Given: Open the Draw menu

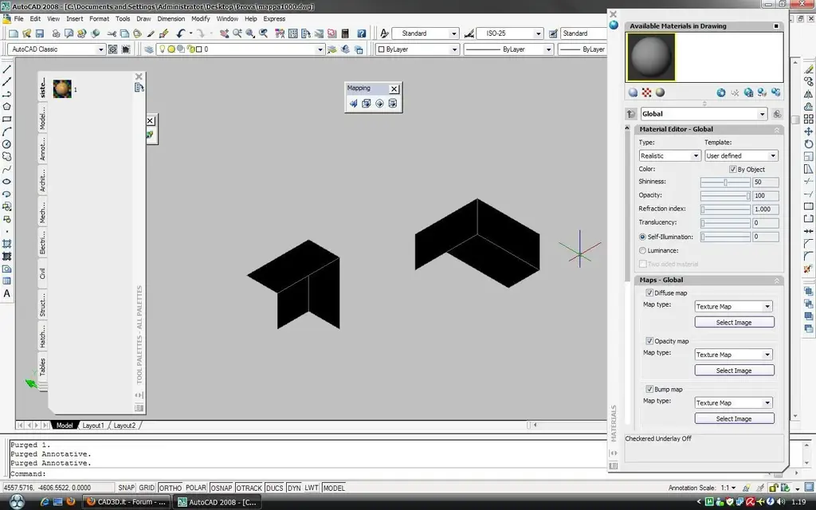Looking at the screenshot, I should point(143,19).
